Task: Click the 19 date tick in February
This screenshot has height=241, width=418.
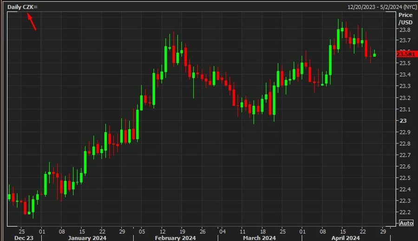Action: [183, 231]
